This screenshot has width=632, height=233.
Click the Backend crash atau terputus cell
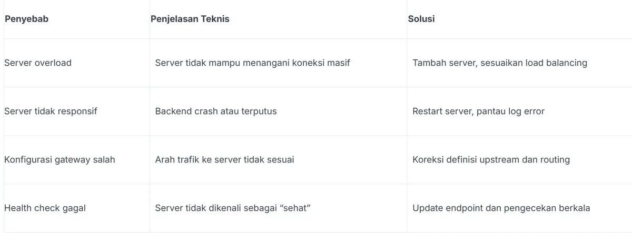tap(278, 111)
